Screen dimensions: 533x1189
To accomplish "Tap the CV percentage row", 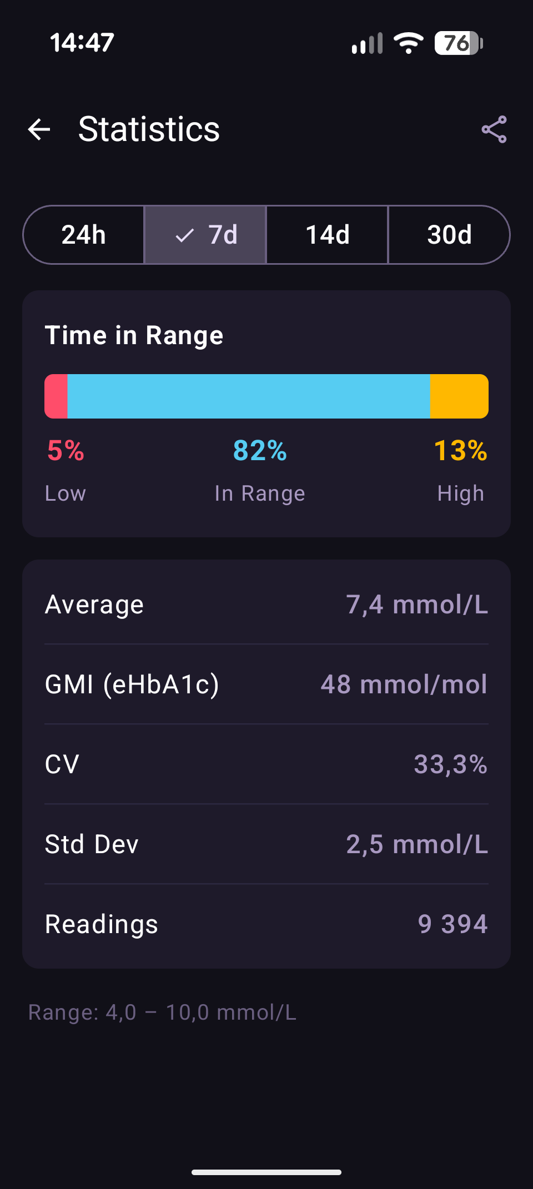I will (x=266, y=764).
